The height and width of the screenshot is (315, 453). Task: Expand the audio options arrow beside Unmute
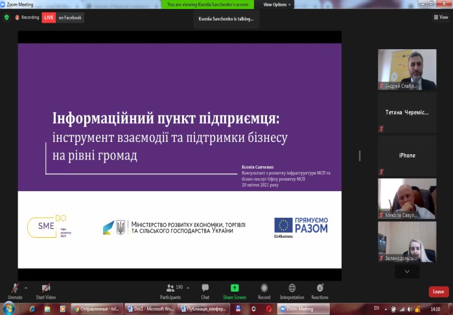(26, 288)
